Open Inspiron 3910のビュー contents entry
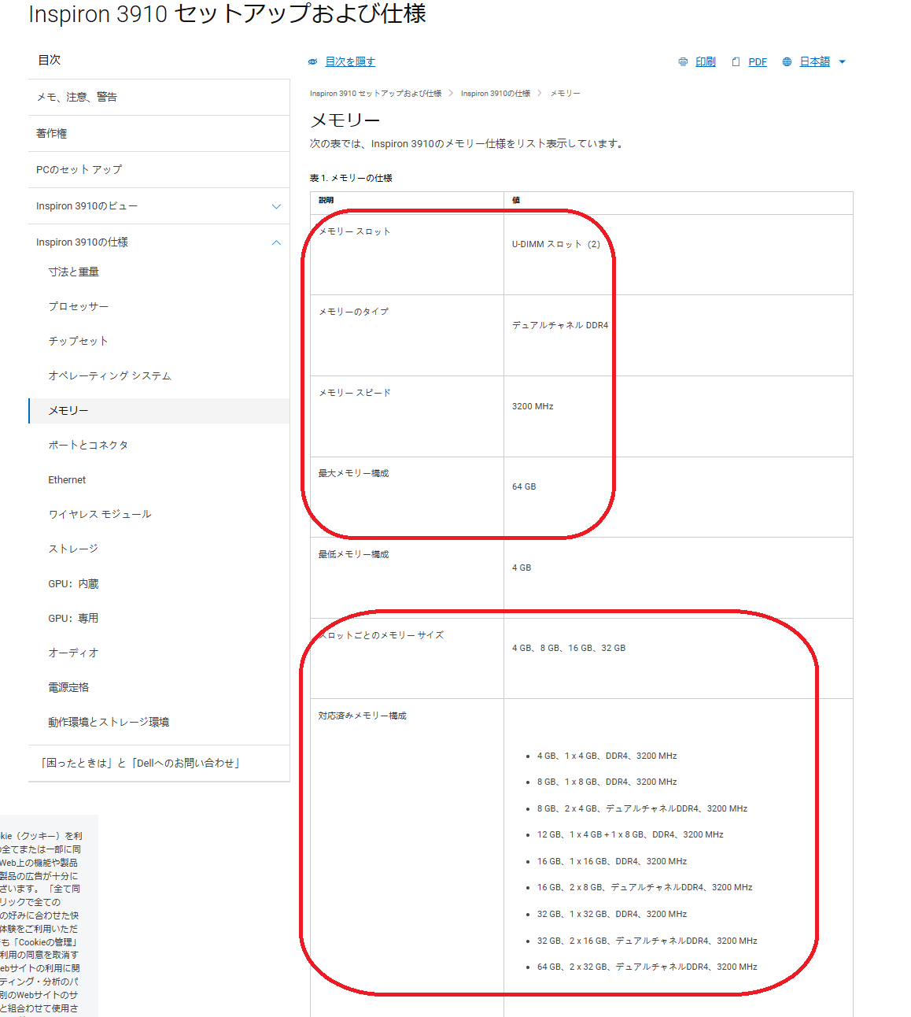Image resolution: width=911 pixels, height=1017 pixels. click(87, 206)
